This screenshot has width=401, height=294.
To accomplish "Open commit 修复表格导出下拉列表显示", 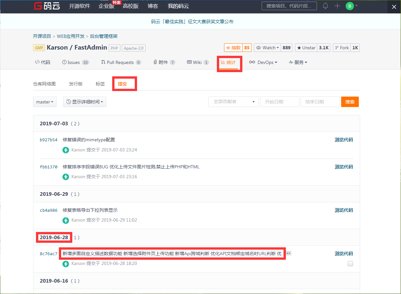I will 90,210.
